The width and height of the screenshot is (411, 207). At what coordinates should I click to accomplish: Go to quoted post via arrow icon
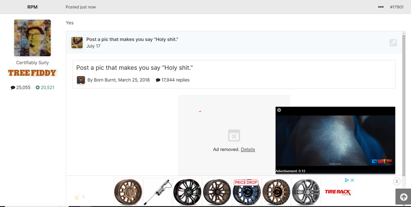point(393,43)
